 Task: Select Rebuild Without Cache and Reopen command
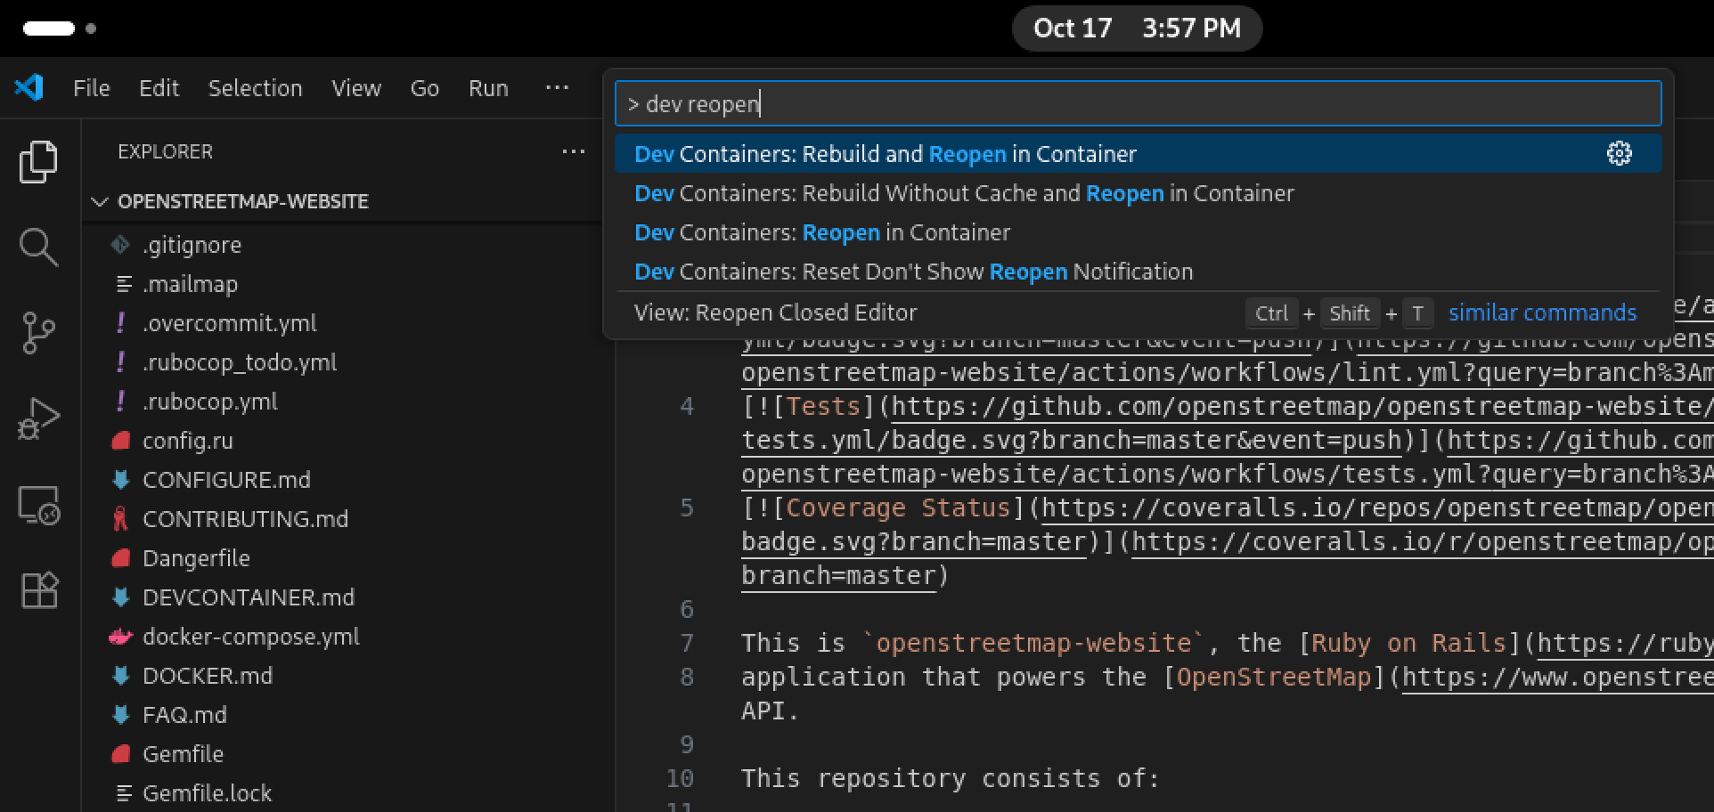[x=962, y=194]
